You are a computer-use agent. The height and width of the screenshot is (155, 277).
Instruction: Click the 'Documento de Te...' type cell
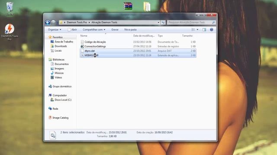click(x=168, y=42)
